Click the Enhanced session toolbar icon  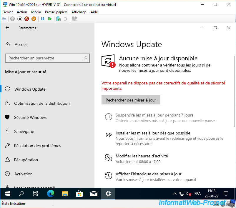pos(74,19)
